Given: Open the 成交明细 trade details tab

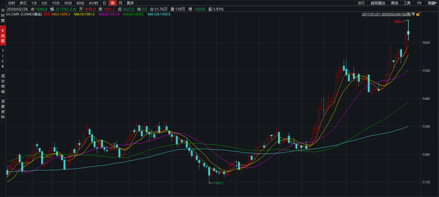Looking at the screenshot, I should (3, 84).
